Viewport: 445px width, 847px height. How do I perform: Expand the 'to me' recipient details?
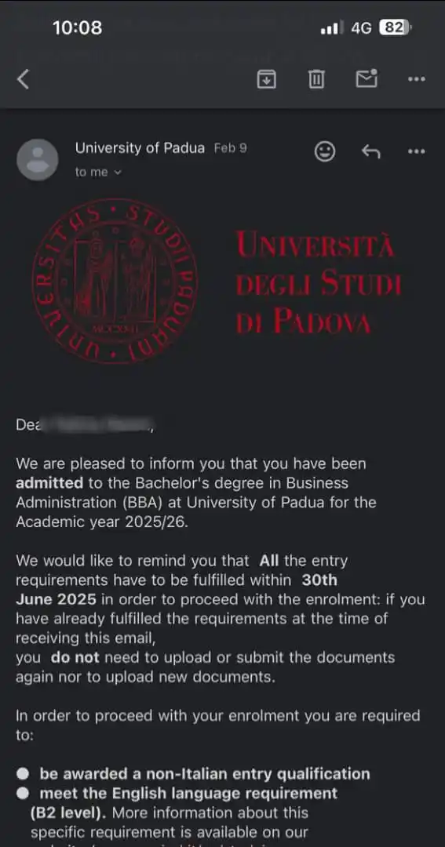point(98,173)
